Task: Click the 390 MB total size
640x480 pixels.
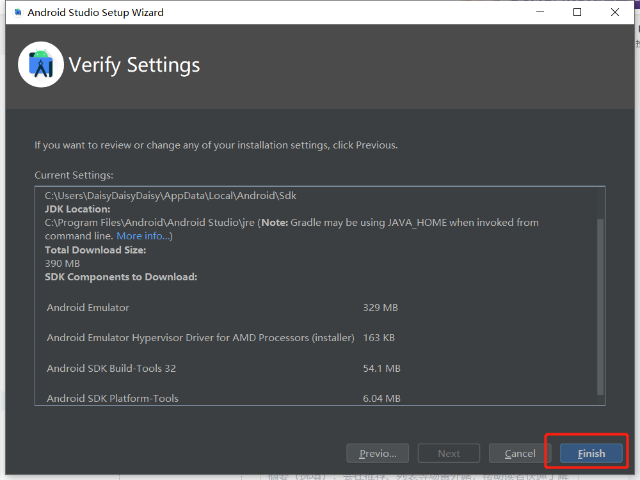Action: point(63,263)
